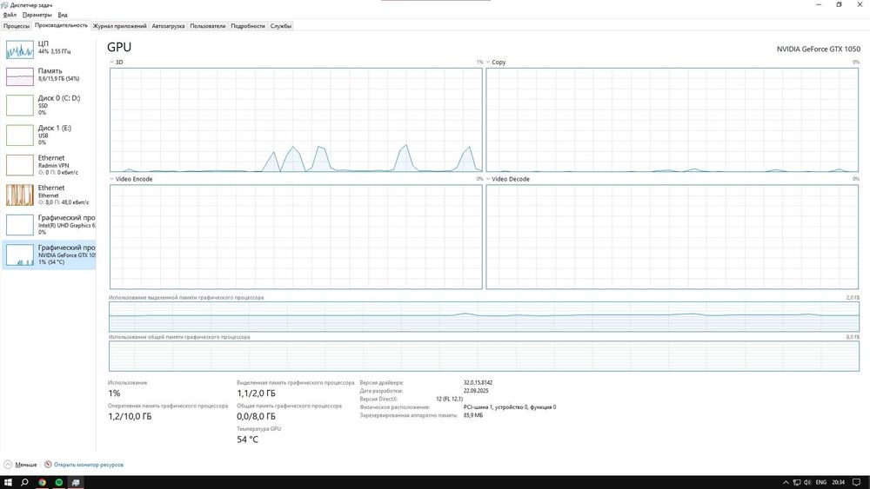The width and height of the screenshot is (870, 489).
Task: Click the driver date 22.09.2025
Action: pos(476,391)
